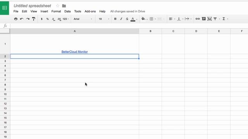Open the Edit menu
248x139 pixels.
24,11
